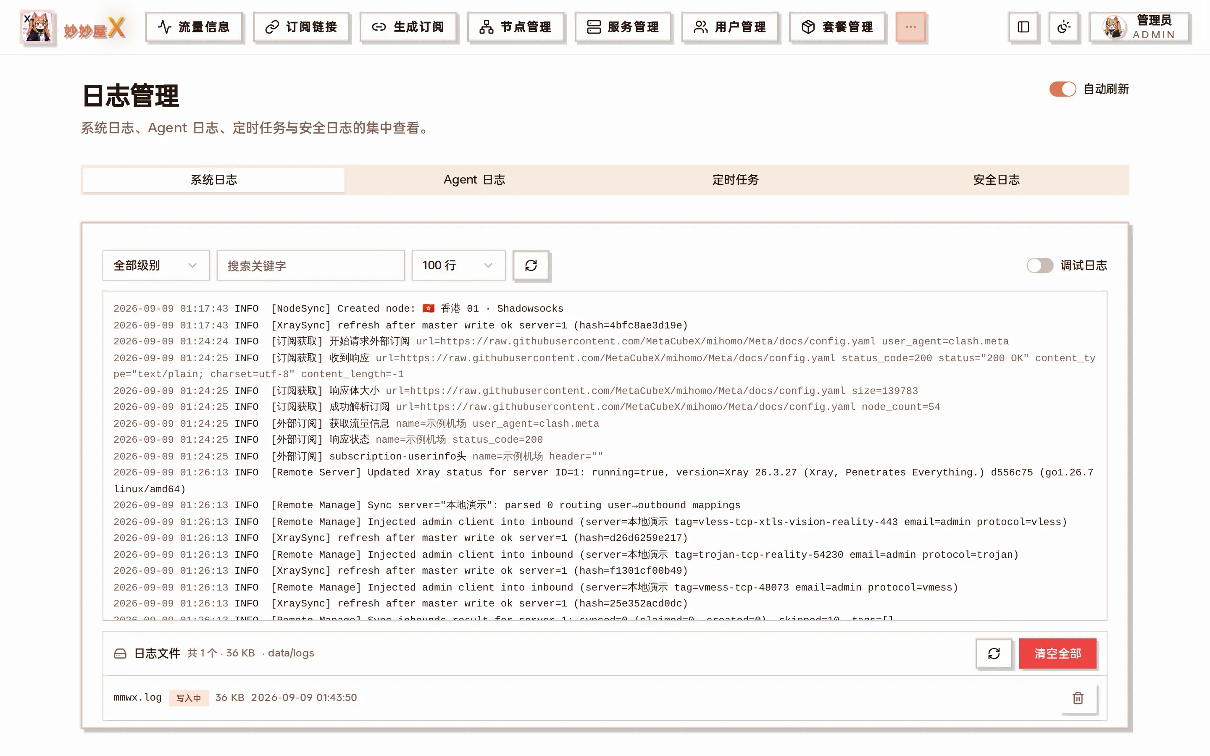Click the 开始请求外部订阅 log line

561,341
